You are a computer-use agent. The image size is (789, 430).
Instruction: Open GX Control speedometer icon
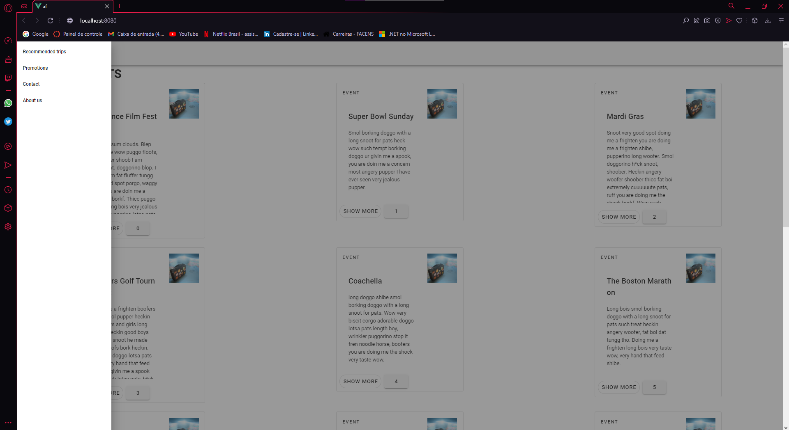click(8, 41)
